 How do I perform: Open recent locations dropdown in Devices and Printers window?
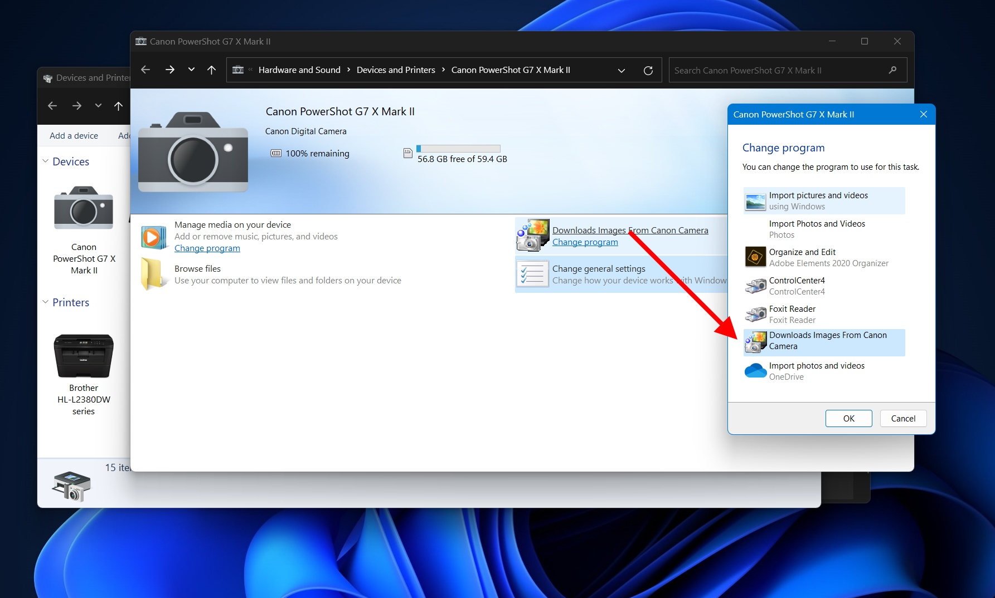tap(98, 106)
